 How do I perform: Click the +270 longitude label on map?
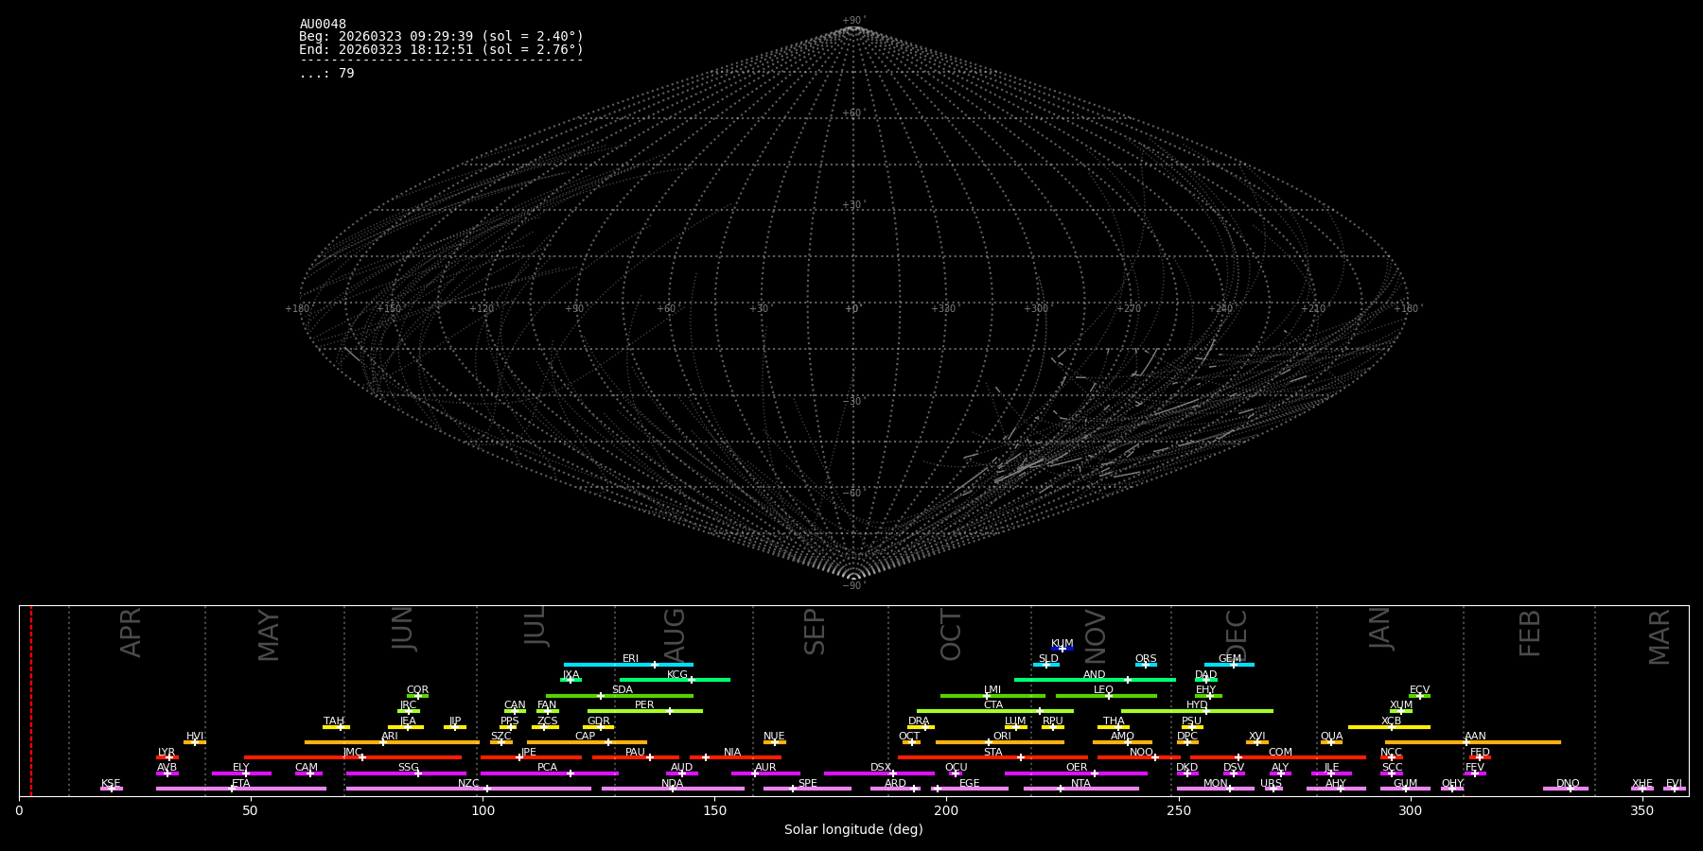pyautogui.click(x=1129, y=309)
